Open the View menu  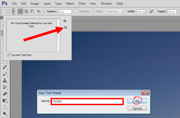point(93,4)
